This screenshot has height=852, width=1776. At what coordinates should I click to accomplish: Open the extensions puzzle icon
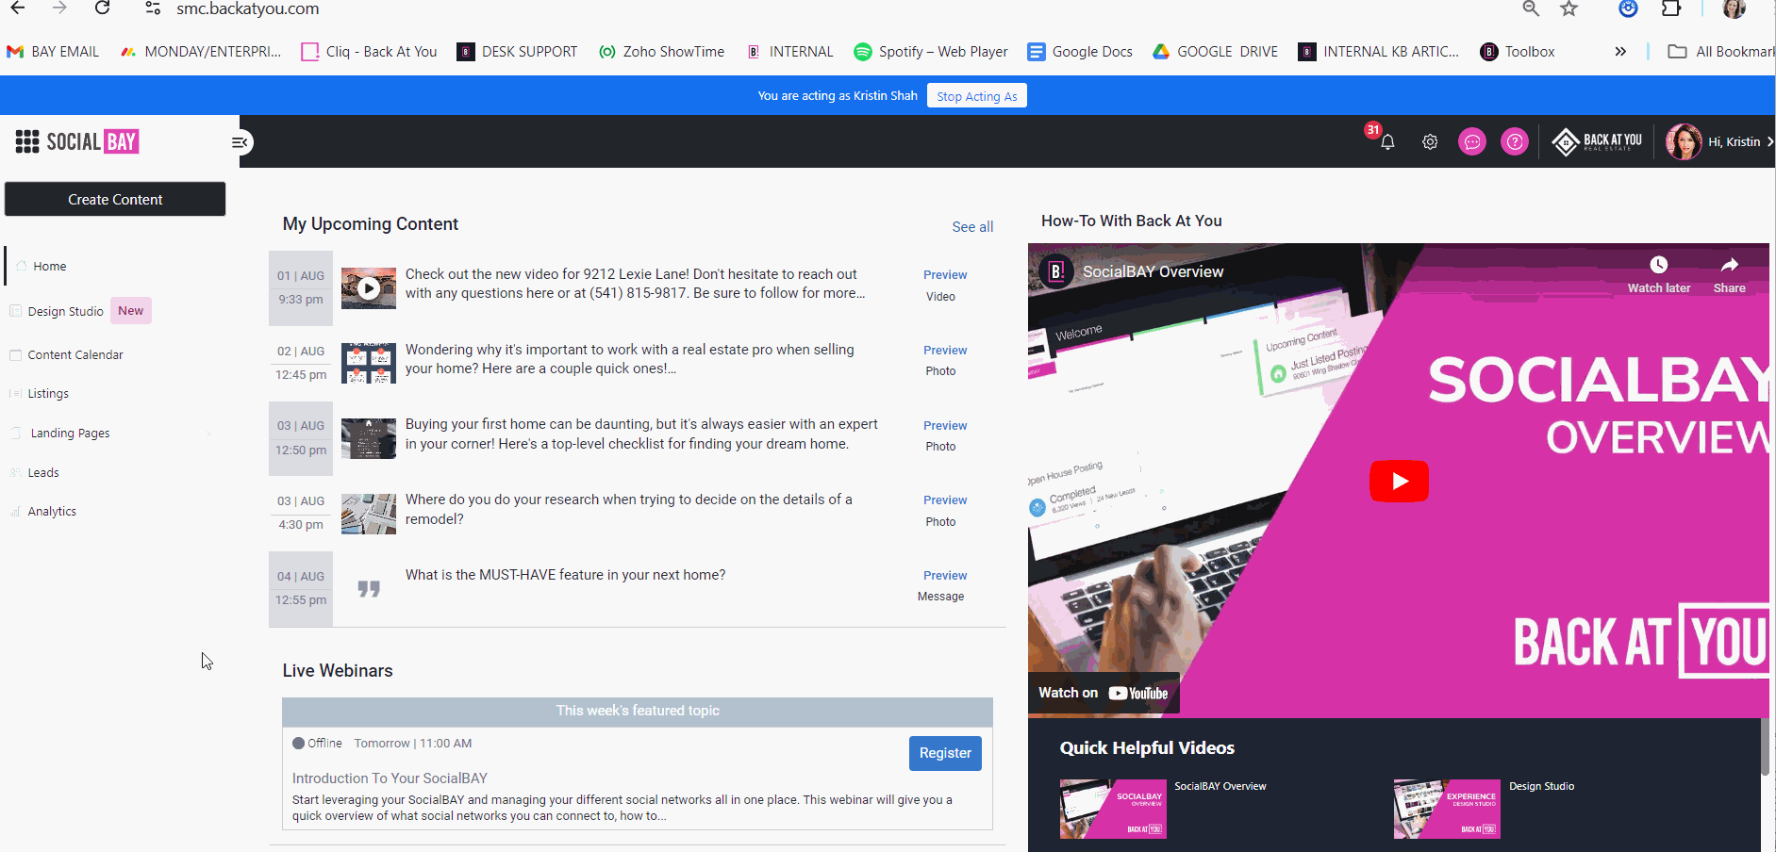click(x=1670, y=8)
